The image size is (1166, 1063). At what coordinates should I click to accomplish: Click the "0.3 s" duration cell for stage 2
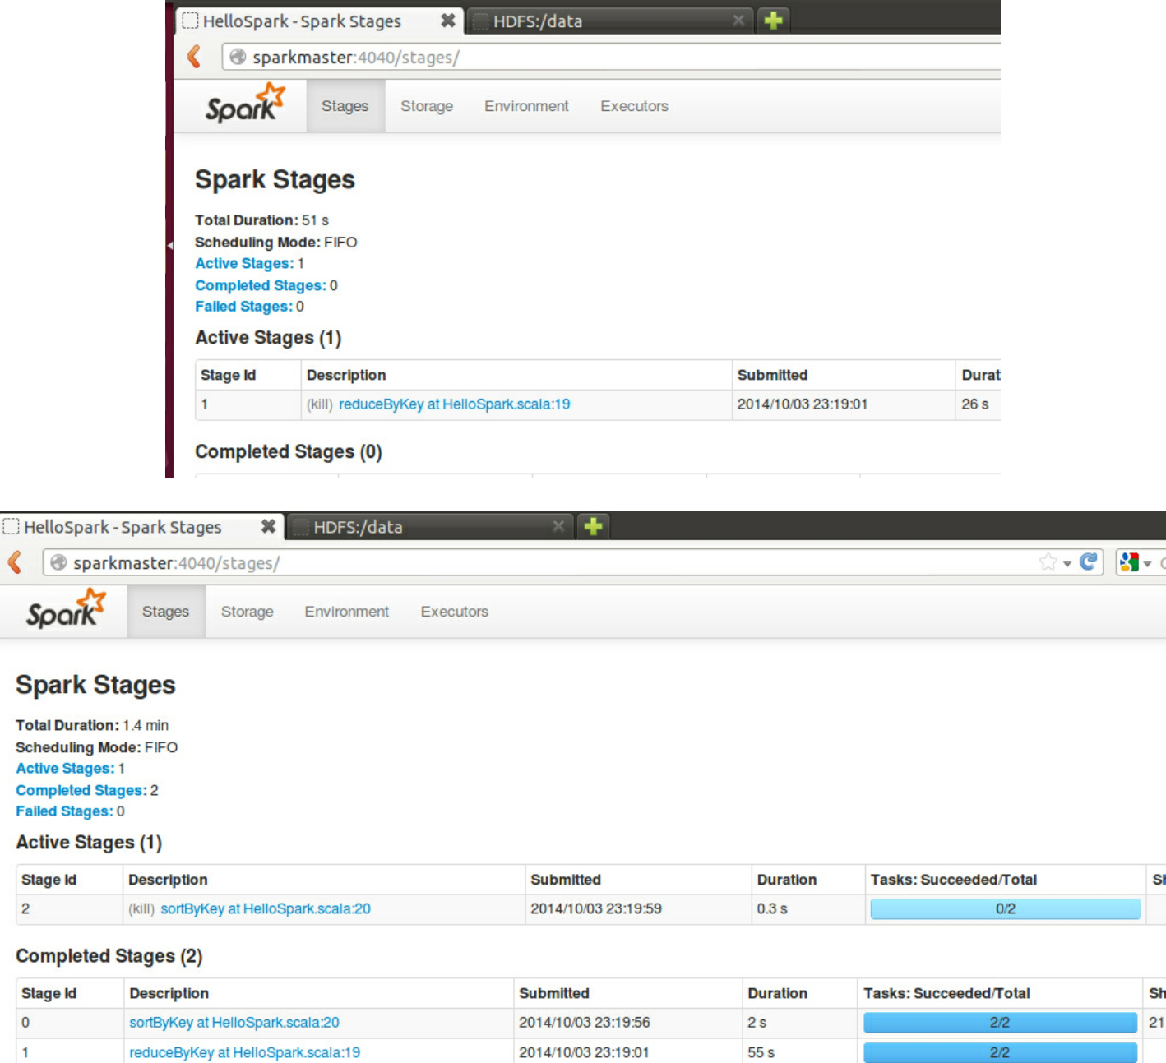pyautogui.click(x=772, y=909)
